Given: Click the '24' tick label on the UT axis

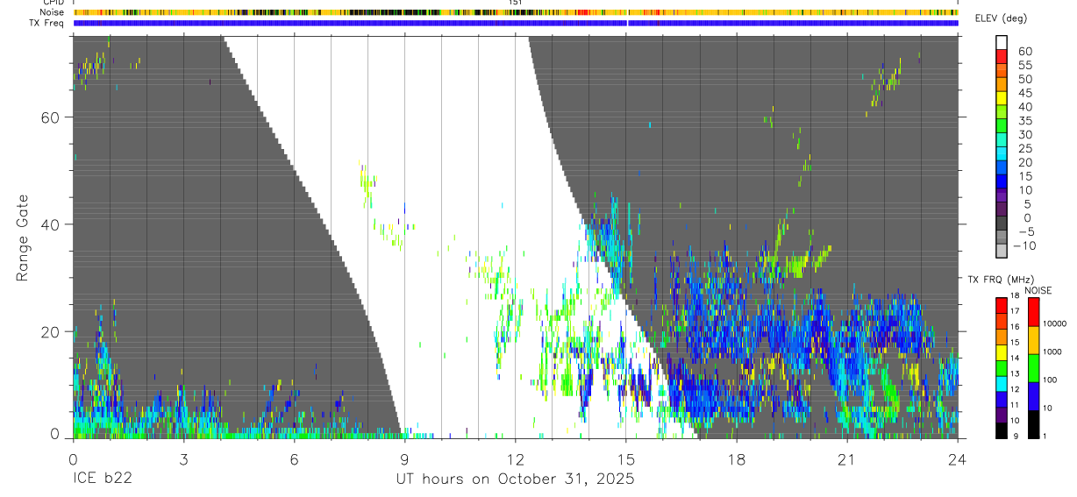Looking at the screenshot, I should [x=957, y=458].
